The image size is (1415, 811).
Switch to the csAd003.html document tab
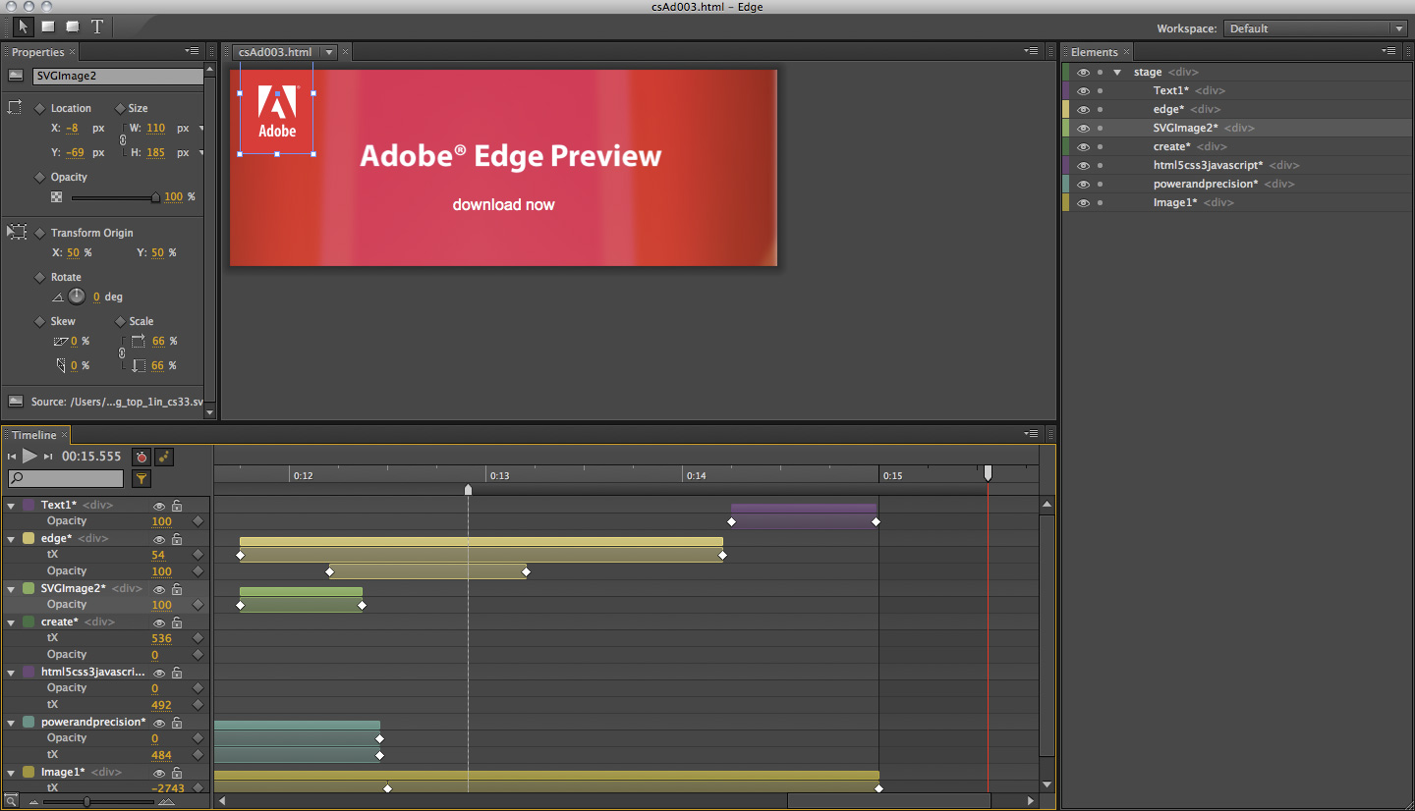[274, 52]
